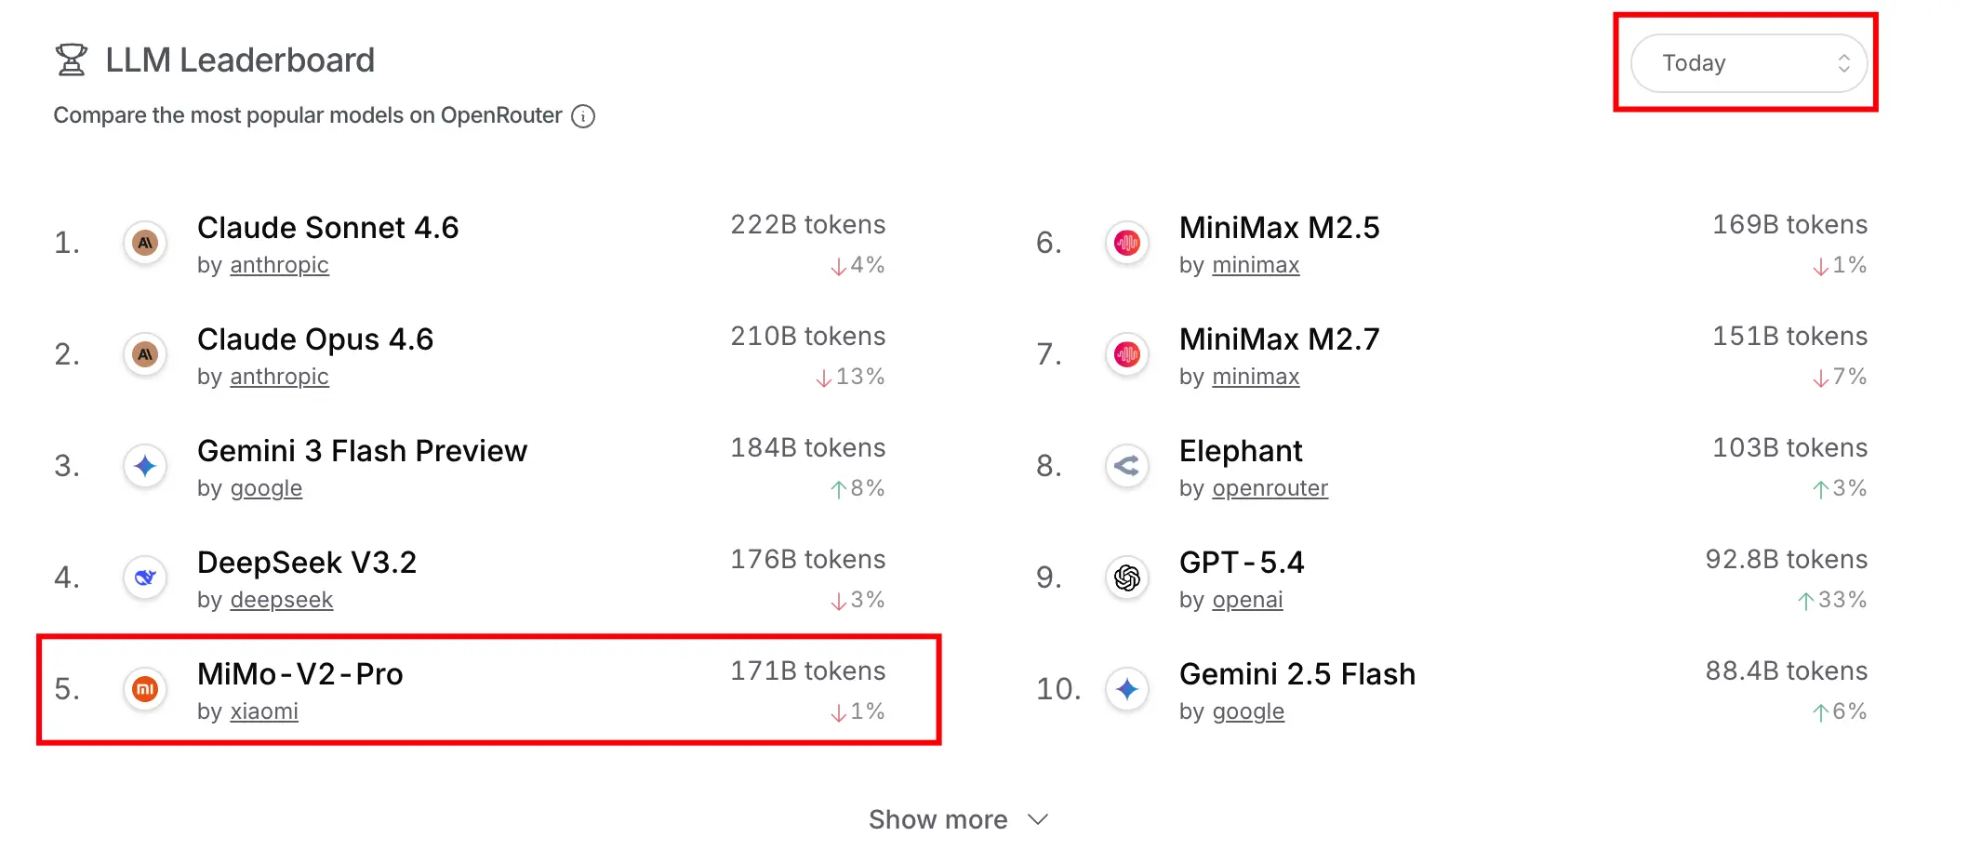This screenshot has width=1968, height=863.
Task: Expand the list with Show more
Action: point(937,819)
